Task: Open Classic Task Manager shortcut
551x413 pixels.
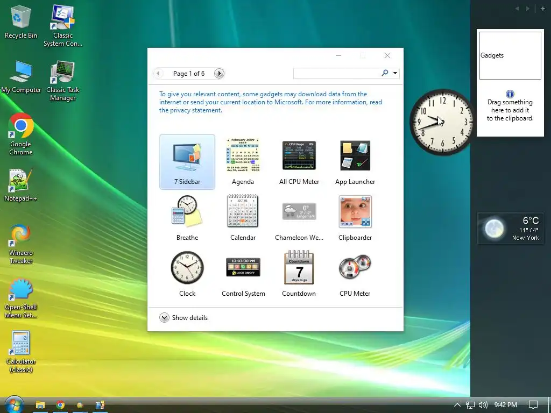Action: click(63, 81)
